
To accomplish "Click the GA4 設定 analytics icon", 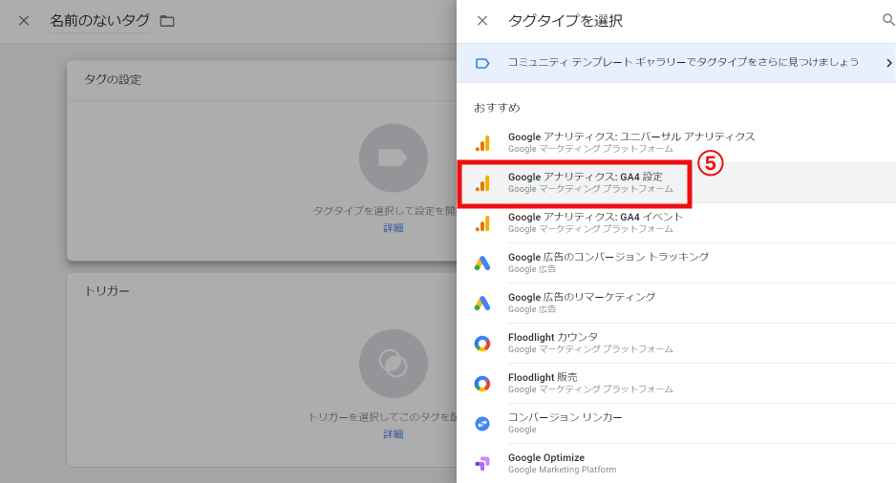I will tap(482, 183).
